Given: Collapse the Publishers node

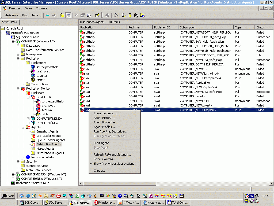Looking at the screenshot, I should pos(23,93).
